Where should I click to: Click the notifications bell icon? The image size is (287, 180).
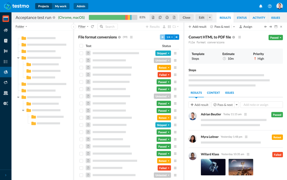click(x=261, y=6)
